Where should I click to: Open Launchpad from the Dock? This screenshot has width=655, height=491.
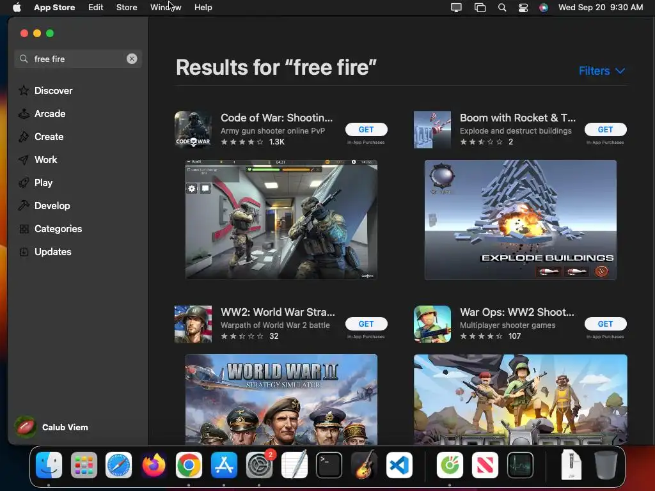click(84, 465)
